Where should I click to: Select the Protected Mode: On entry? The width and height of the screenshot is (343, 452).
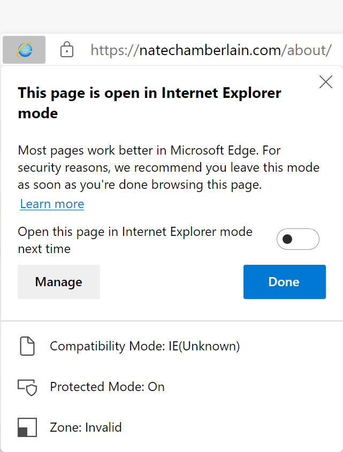[x=107, y=387]
